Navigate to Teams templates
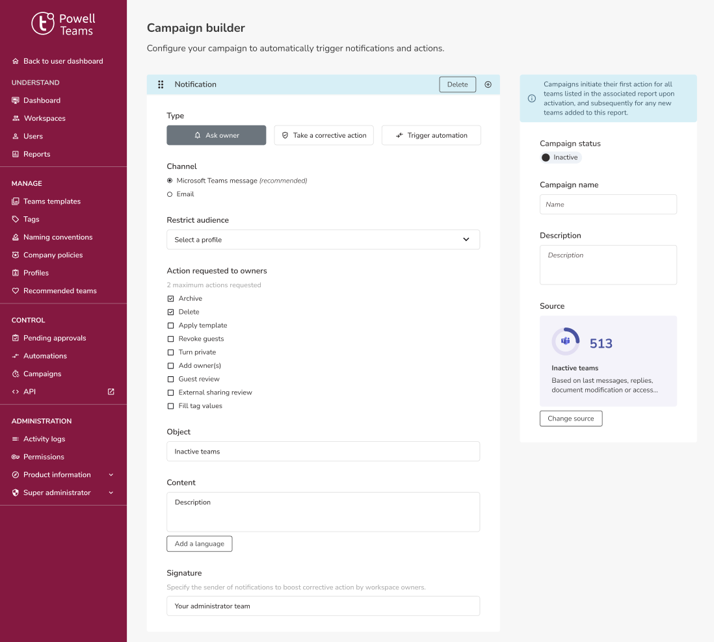This screenshot has height=642, width=714. tap(52, 201)
